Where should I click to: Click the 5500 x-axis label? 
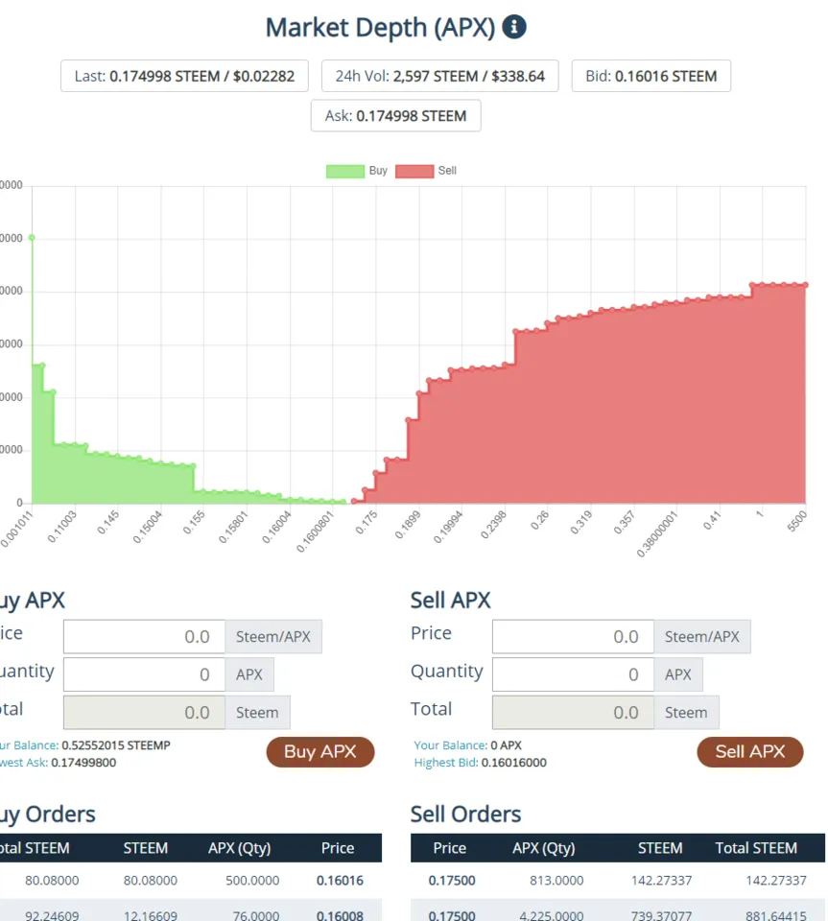coord(797,521)
